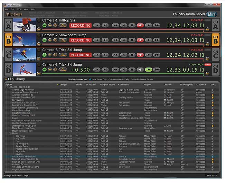Viewport: 225px width, 183px height.
Task: Jump to clip start on channel A
Action: (x=97, y=25)
